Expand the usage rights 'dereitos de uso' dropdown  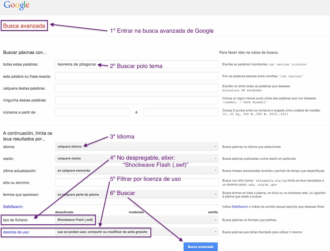136,232
